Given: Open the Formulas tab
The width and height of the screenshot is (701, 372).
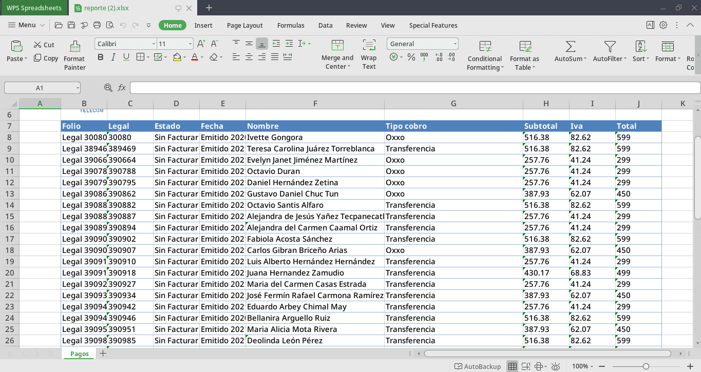Looking at the screenshot, I should click(291, 25).
